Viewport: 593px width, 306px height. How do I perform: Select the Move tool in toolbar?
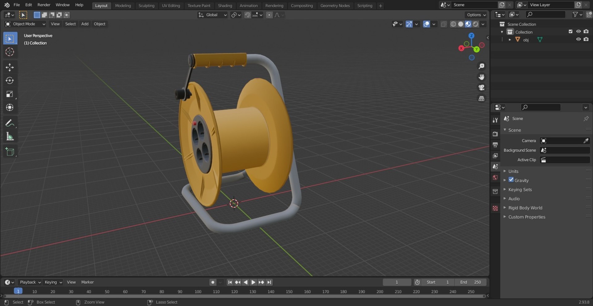point(10,67)
